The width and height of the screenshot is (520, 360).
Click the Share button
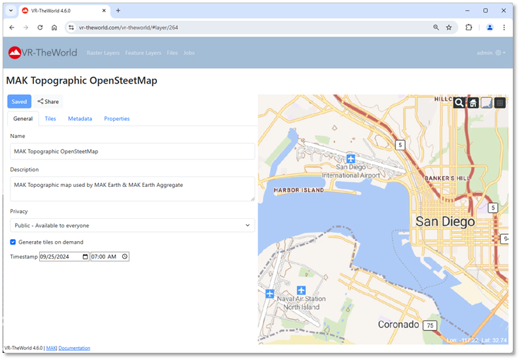(x=48, y=101)
